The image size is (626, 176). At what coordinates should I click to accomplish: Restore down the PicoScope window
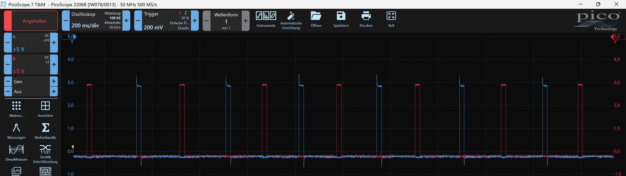tap(598, 4)
